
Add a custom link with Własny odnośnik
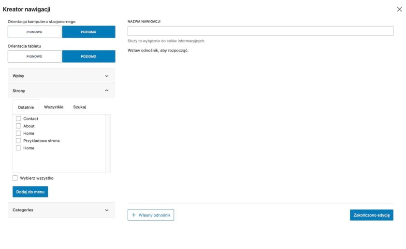(x=151, y=215)
